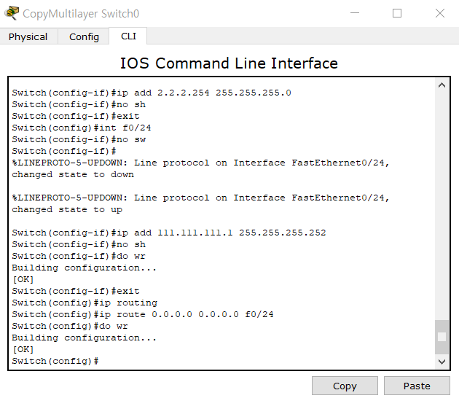
Task: Select the CLI tab
Action: pos(128,36)
